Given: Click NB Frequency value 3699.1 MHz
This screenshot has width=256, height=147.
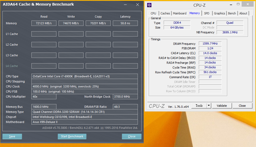Looking at the screenshot, I should point(230,32).
